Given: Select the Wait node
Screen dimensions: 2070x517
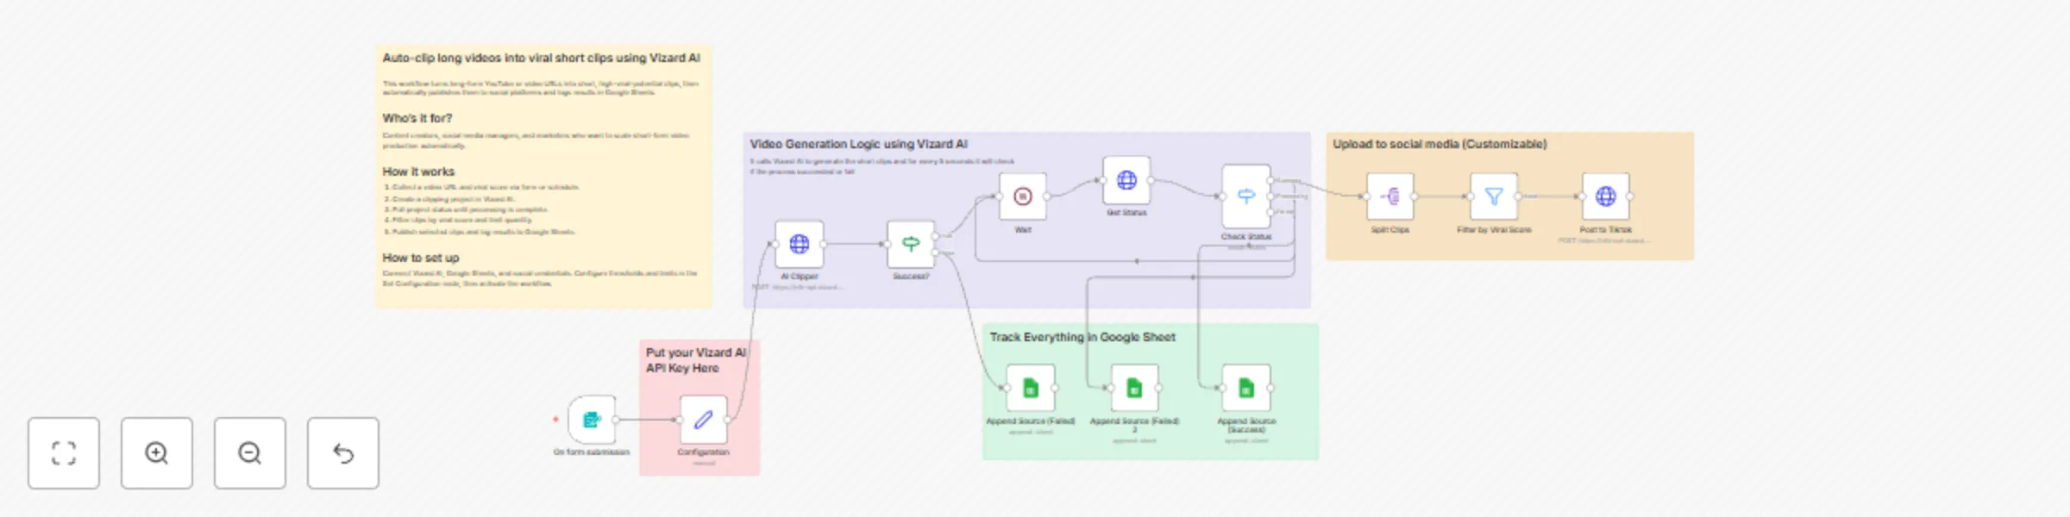Looking at the screenshot, I should (1023, 196).
